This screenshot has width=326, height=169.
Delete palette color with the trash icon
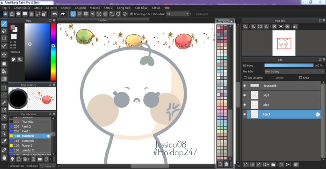(x=226, y=164)
